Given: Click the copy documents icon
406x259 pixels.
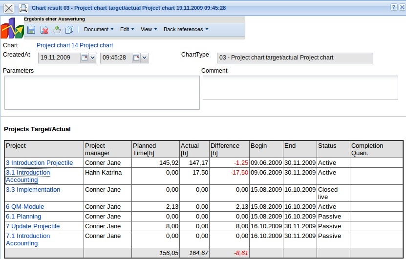Looking at the screenshot, I should tap(69, 30).
